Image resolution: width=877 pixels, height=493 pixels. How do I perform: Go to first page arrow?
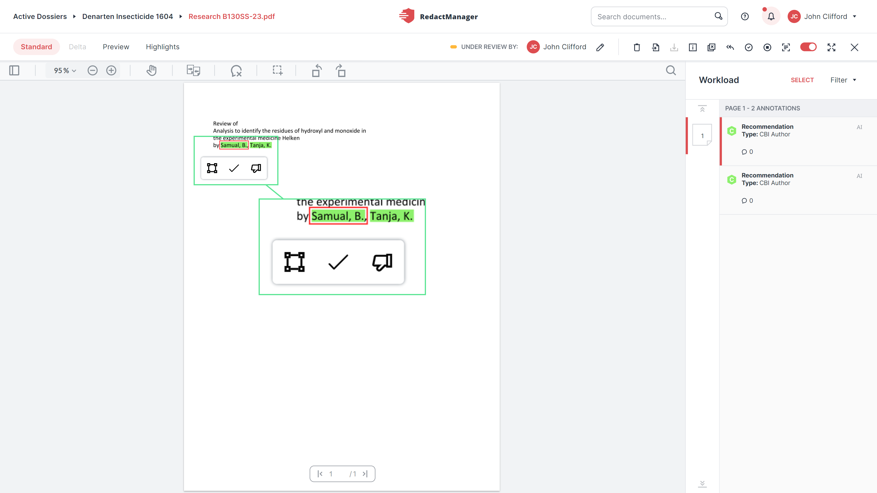[320, 473]
